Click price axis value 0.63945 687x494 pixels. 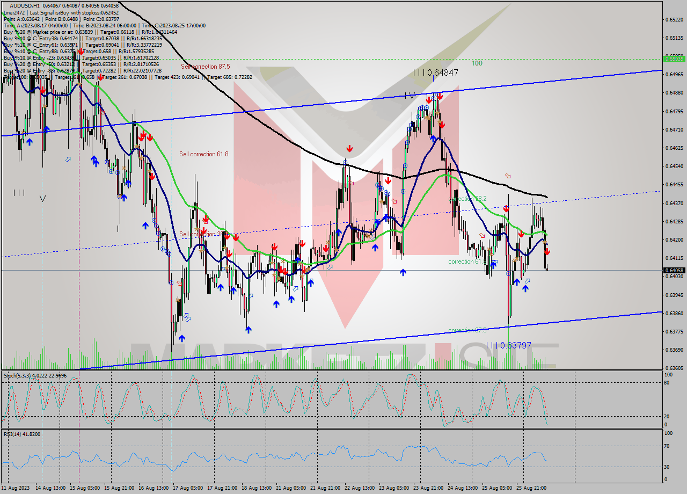pyautogui.click(x=674, y=295)
